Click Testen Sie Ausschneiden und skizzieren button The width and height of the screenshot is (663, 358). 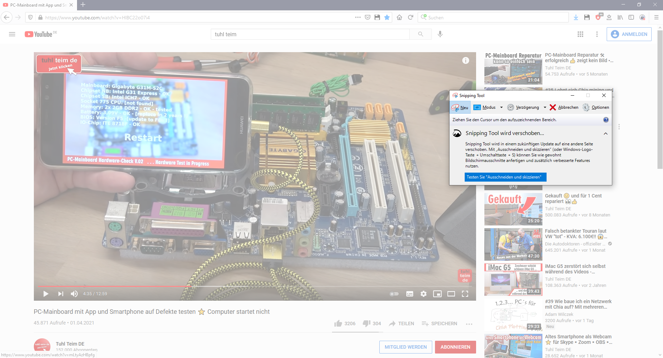(x=505, y=177)
